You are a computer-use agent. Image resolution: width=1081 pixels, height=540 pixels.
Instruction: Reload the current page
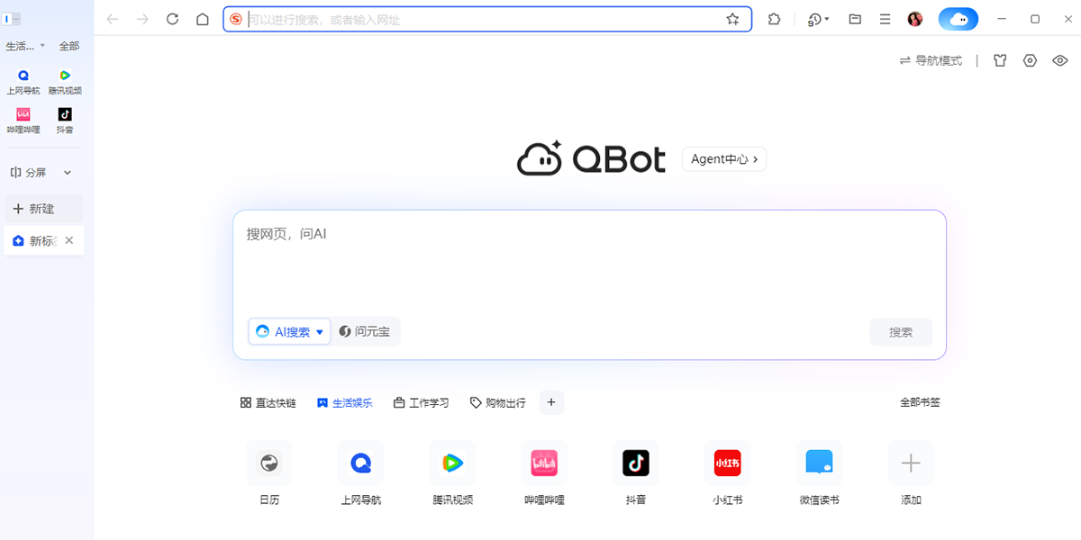point(173,19)
